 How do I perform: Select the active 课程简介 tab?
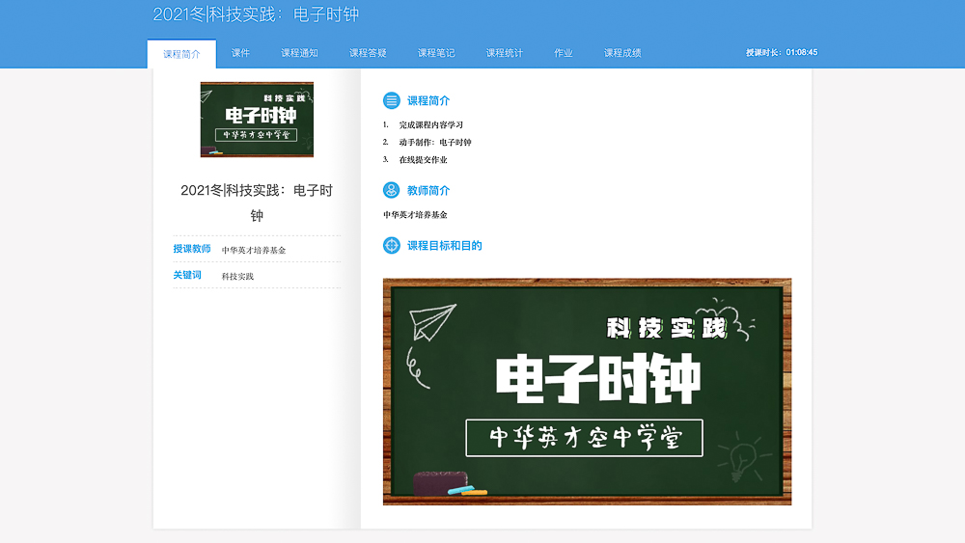click(x=181, y=54)
